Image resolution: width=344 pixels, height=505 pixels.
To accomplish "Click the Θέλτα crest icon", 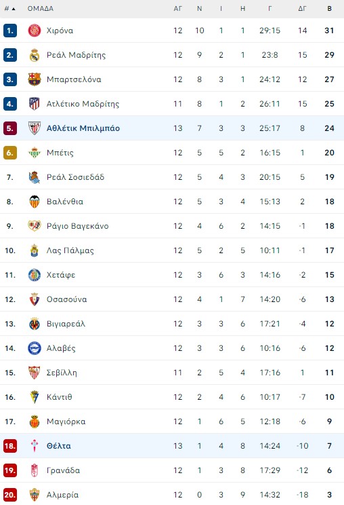I will click(x=35, y=446).
